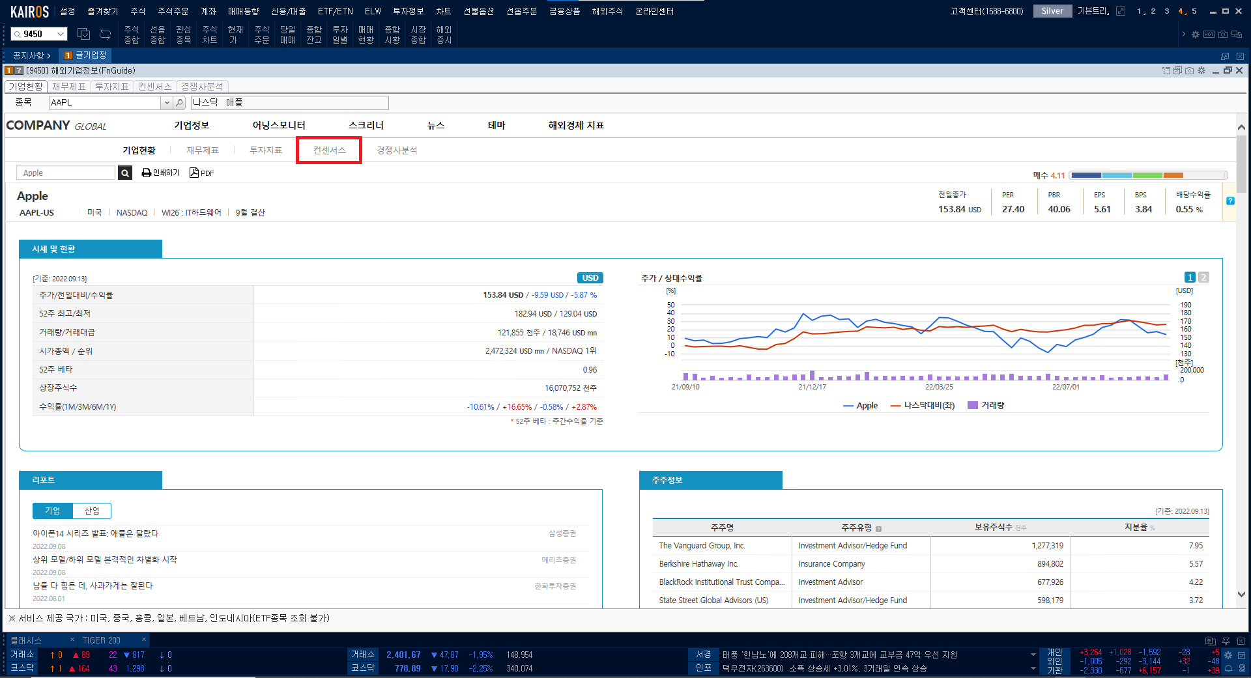Switch to virtual screen 5
This screenshot has height=678, width=1251.
point(1194,11)
